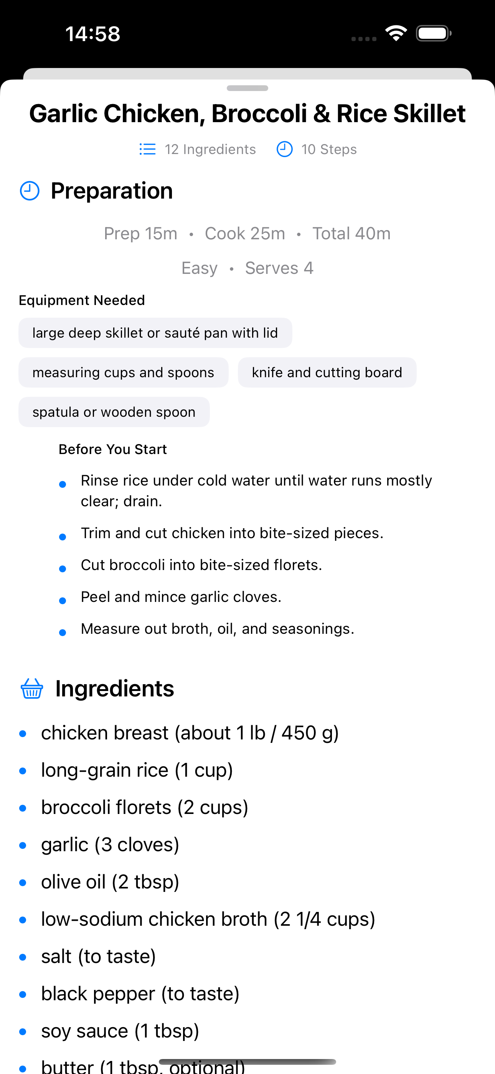This screenshot has width=495, height=1074.
Task: Tap the battery indicator in the status bar
Action: (x=432, y=33)
